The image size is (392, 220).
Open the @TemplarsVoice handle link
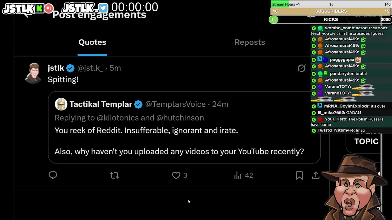coord(175,104)
